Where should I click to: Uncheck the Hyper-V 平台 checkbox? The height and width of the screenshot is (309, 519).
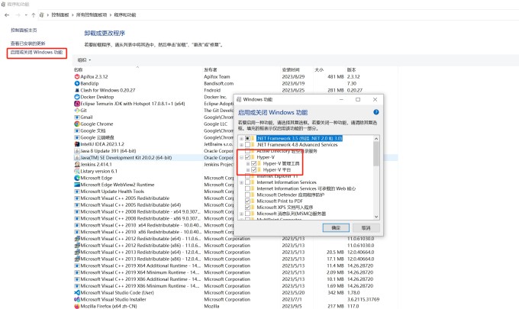(254, 169)
